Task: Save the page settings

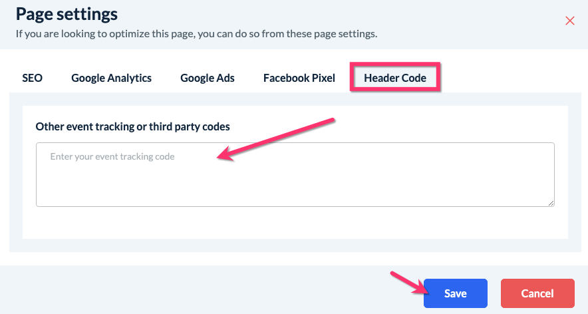Action: pos(456,293)
